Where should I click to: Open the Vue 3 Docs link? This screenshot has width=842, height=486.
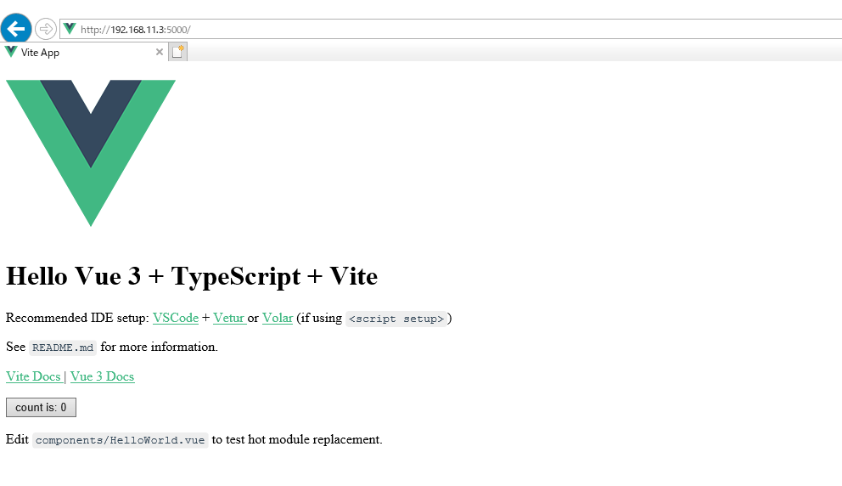(102, 376)
